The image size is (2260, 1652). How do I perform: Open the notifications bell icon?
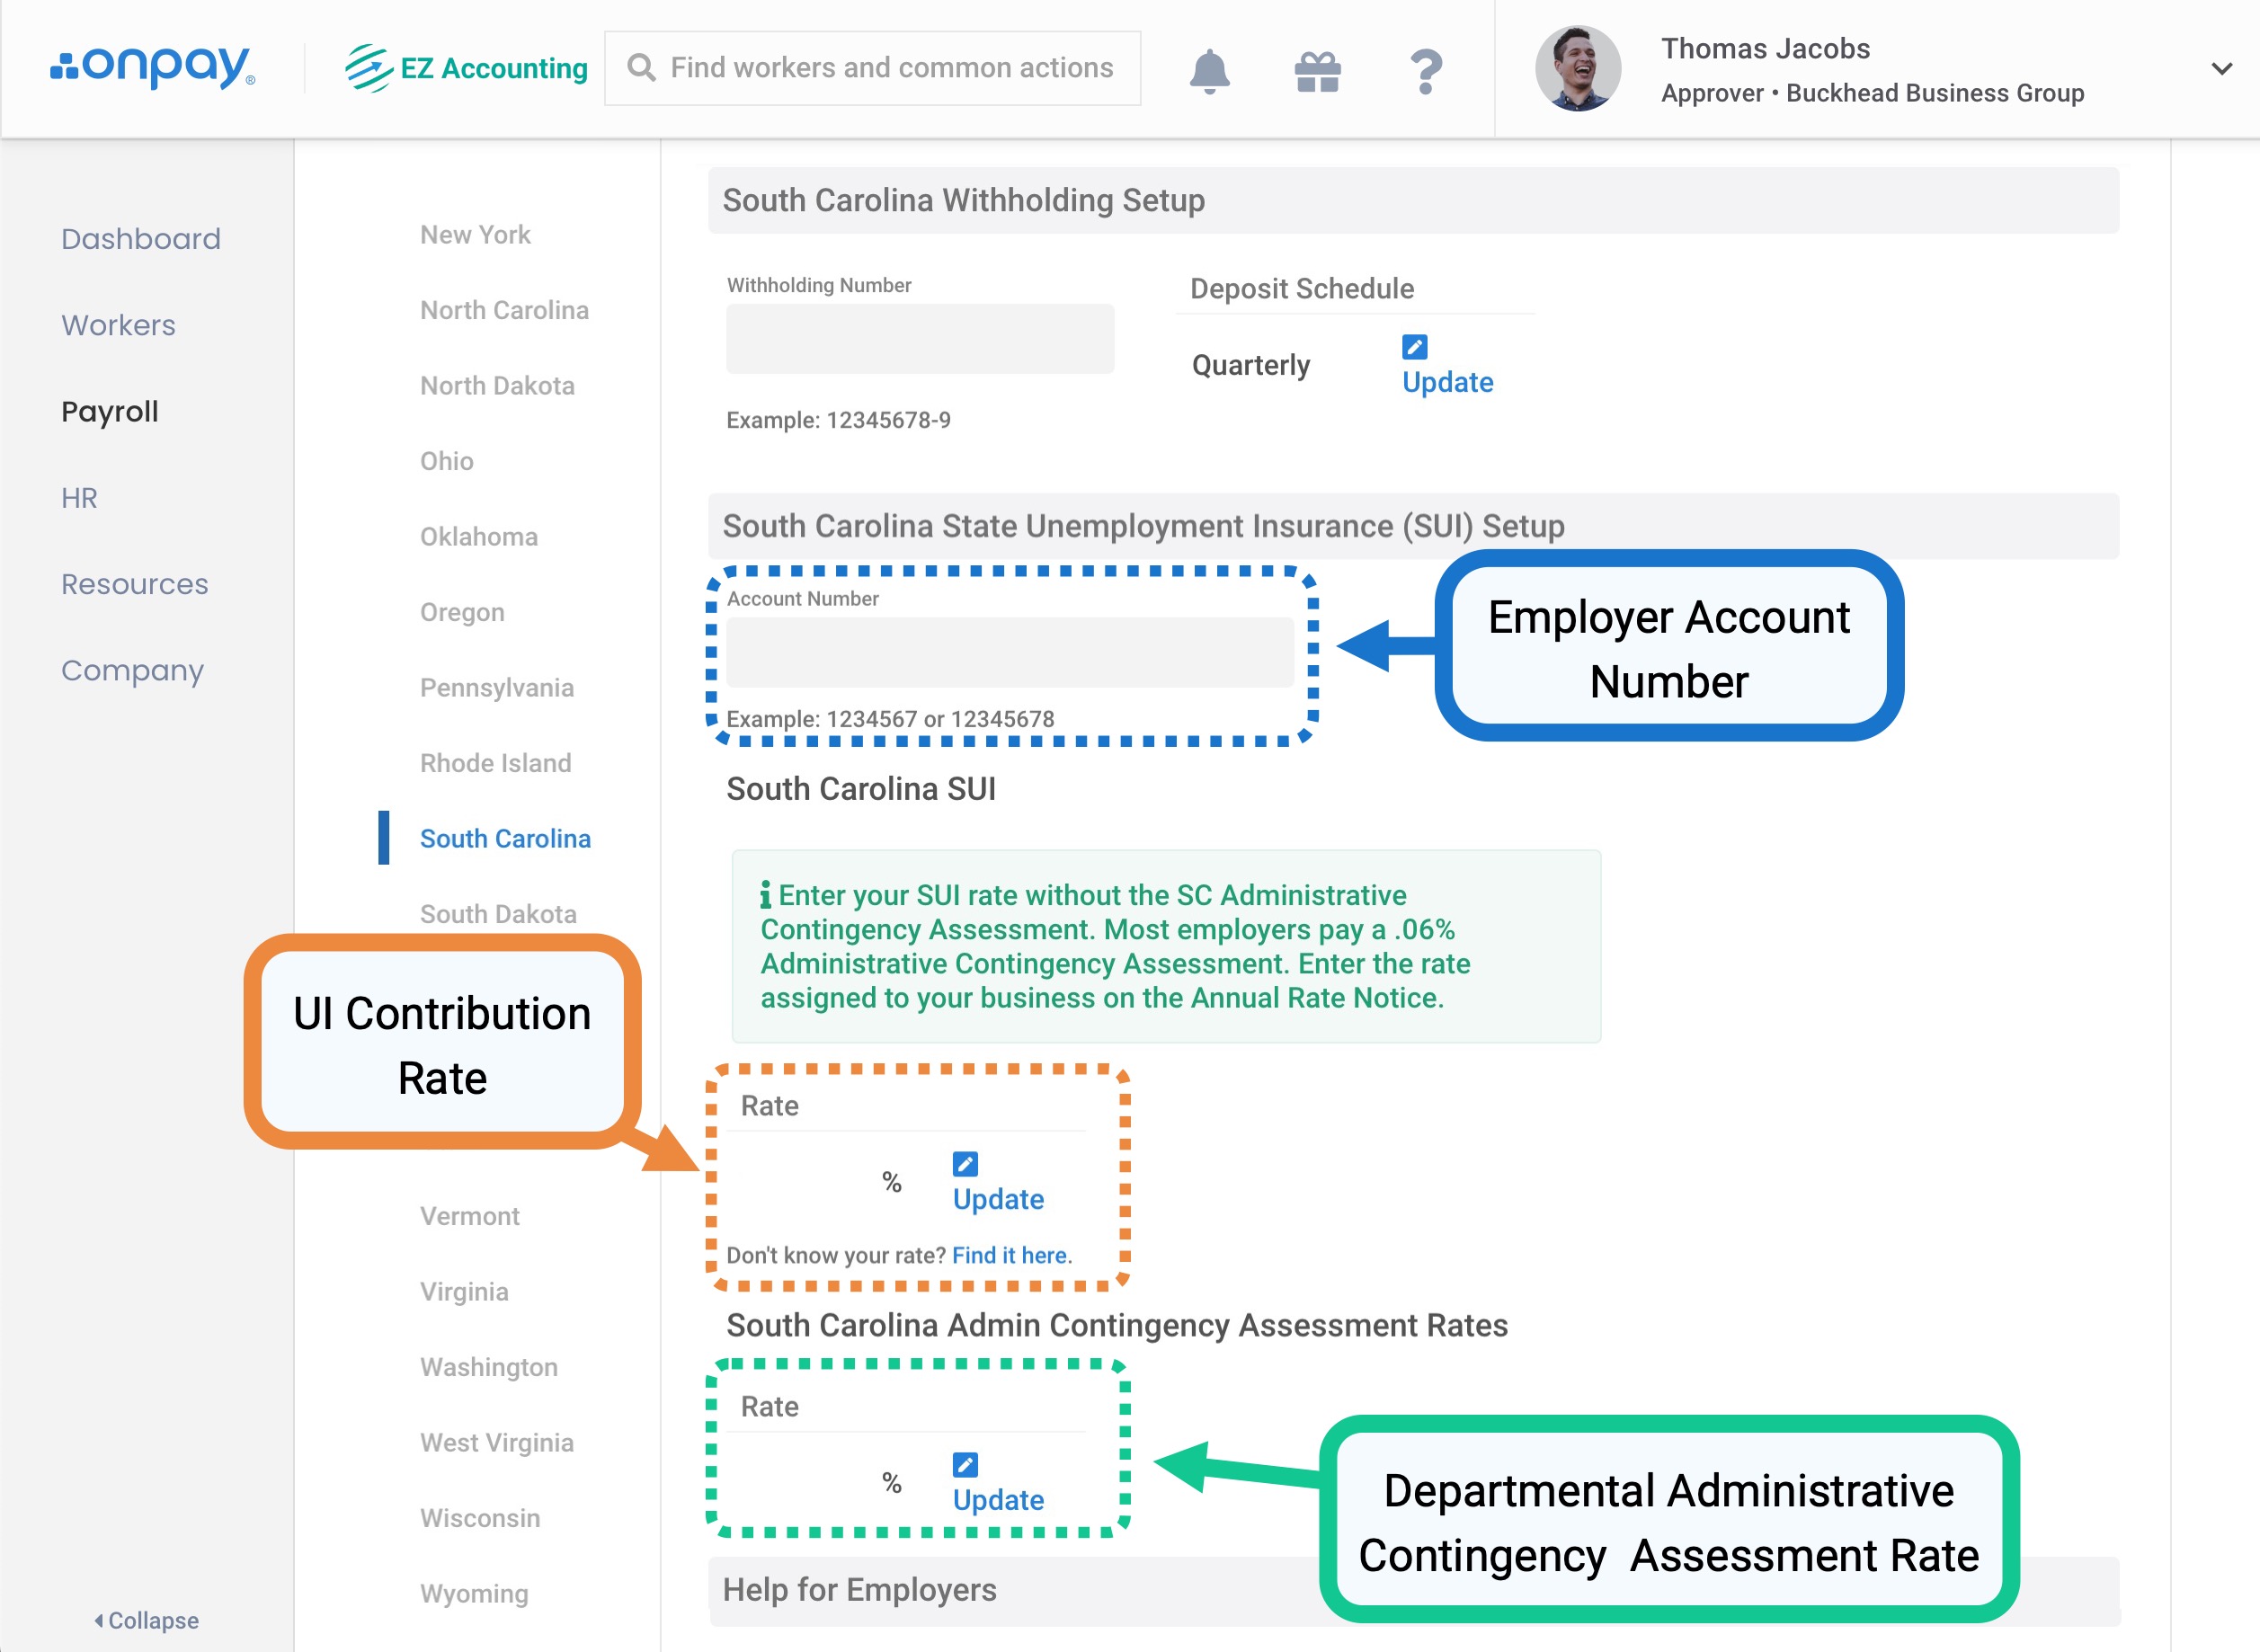coord(1209,70)
